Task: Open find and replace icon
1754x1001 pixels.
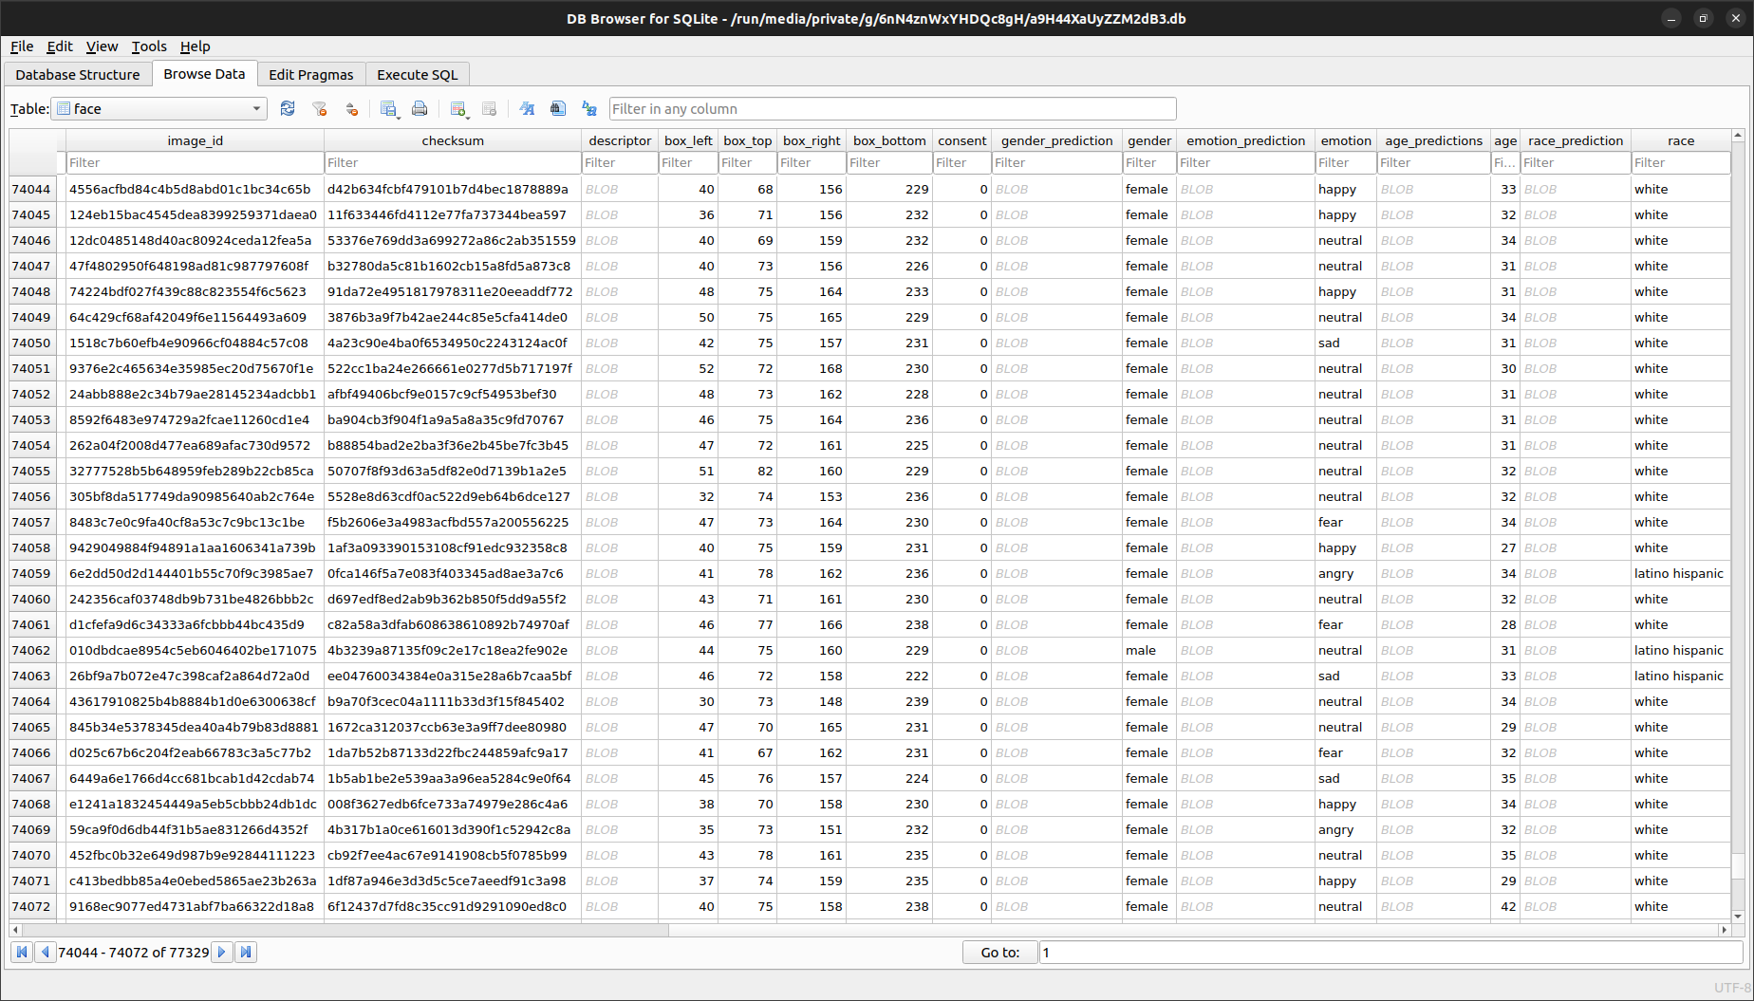Action: click(x=589, y=109)
